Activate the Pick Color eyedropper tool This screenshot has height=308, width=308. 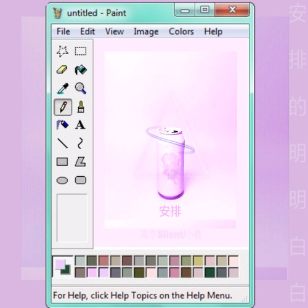[63, 89]
